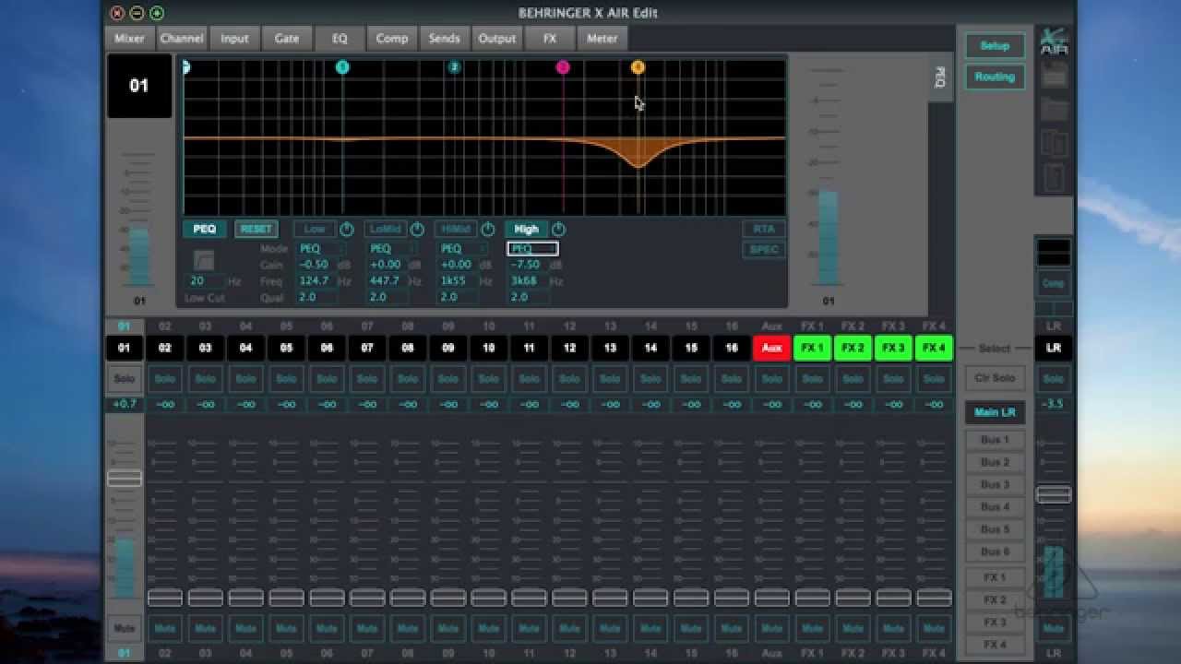This screenshot has height=664, width=1181.
Task: Go to the Sends tab
Action: [445, 38]
